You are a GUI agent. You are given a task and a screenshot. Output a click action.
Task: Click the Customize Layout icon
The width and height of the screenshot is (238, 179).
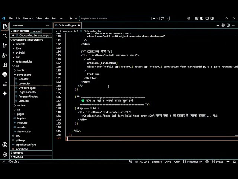click(197, 18)
